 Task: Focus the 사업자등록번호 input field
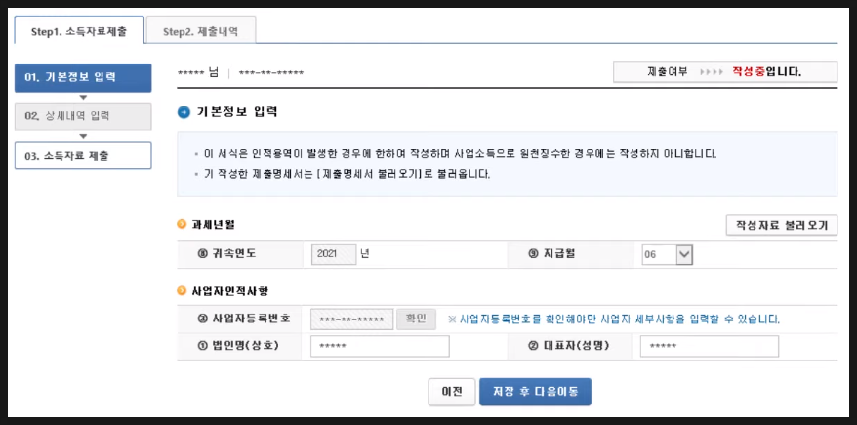351,319
